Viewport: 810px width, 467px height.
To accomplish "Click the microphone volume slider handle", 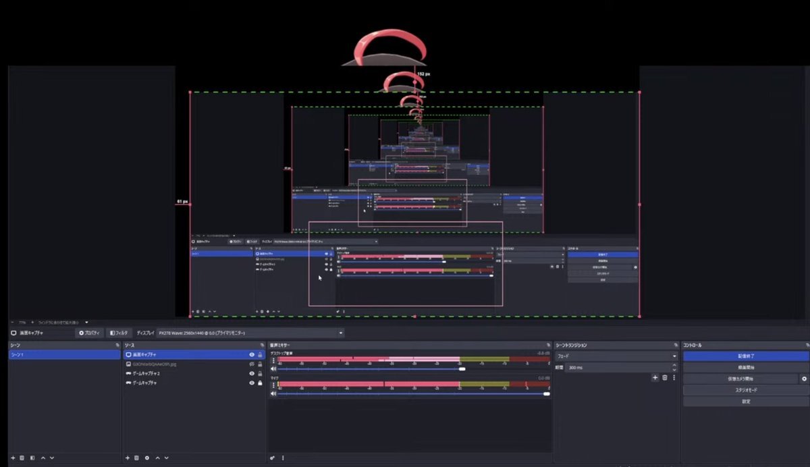I will pyautogui.click(x=547, y=393).
